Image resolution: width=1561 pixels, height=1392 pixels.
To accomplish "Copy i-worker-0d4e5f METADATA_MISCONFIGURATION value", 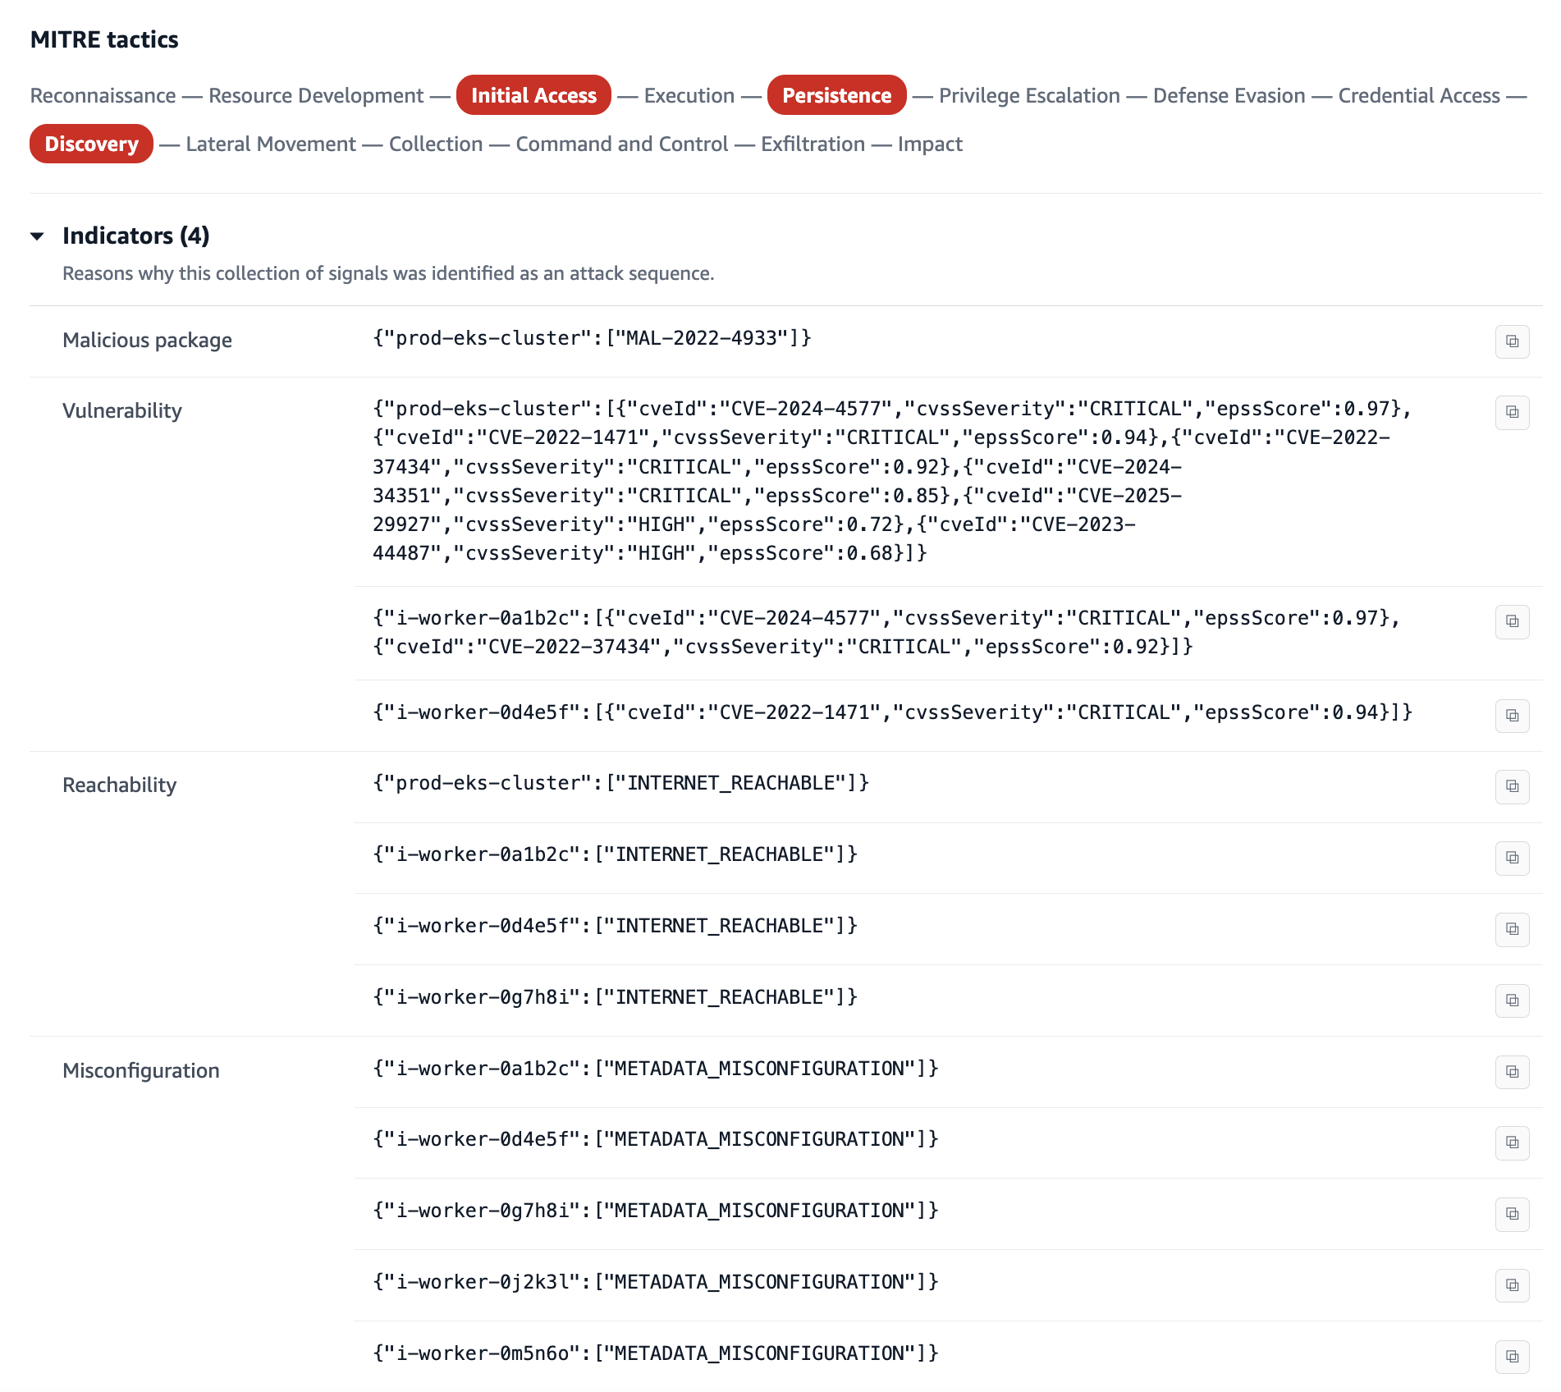I will click(1512, 1142).
